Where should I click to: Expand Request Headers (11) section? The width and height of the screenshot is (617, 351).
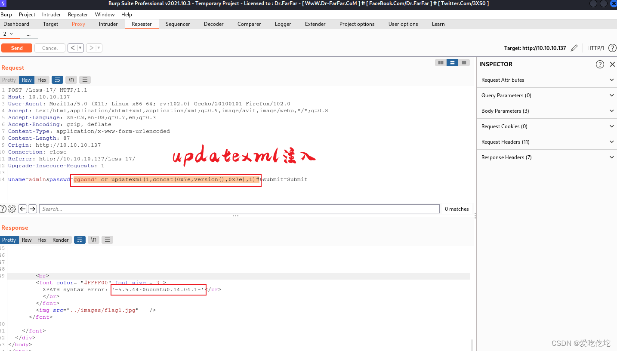[x=547, y=142]
